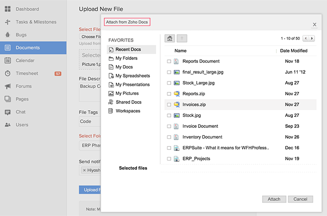Click the Forums megaphone icon
The width and height of the screenshot is (327, 216).
click(x=8, y=86)
